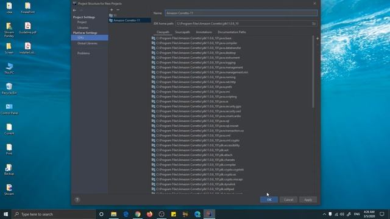Select the java.security.jgss classpath entry
The width and height of the screenshot is (390, 219).
[x=196, y=106]
